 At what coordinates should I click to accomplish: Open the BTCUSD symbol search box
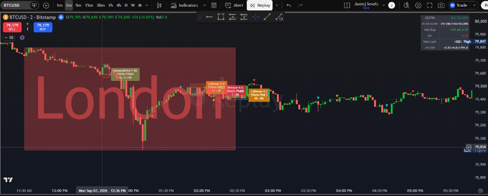[x=19, y=5]
